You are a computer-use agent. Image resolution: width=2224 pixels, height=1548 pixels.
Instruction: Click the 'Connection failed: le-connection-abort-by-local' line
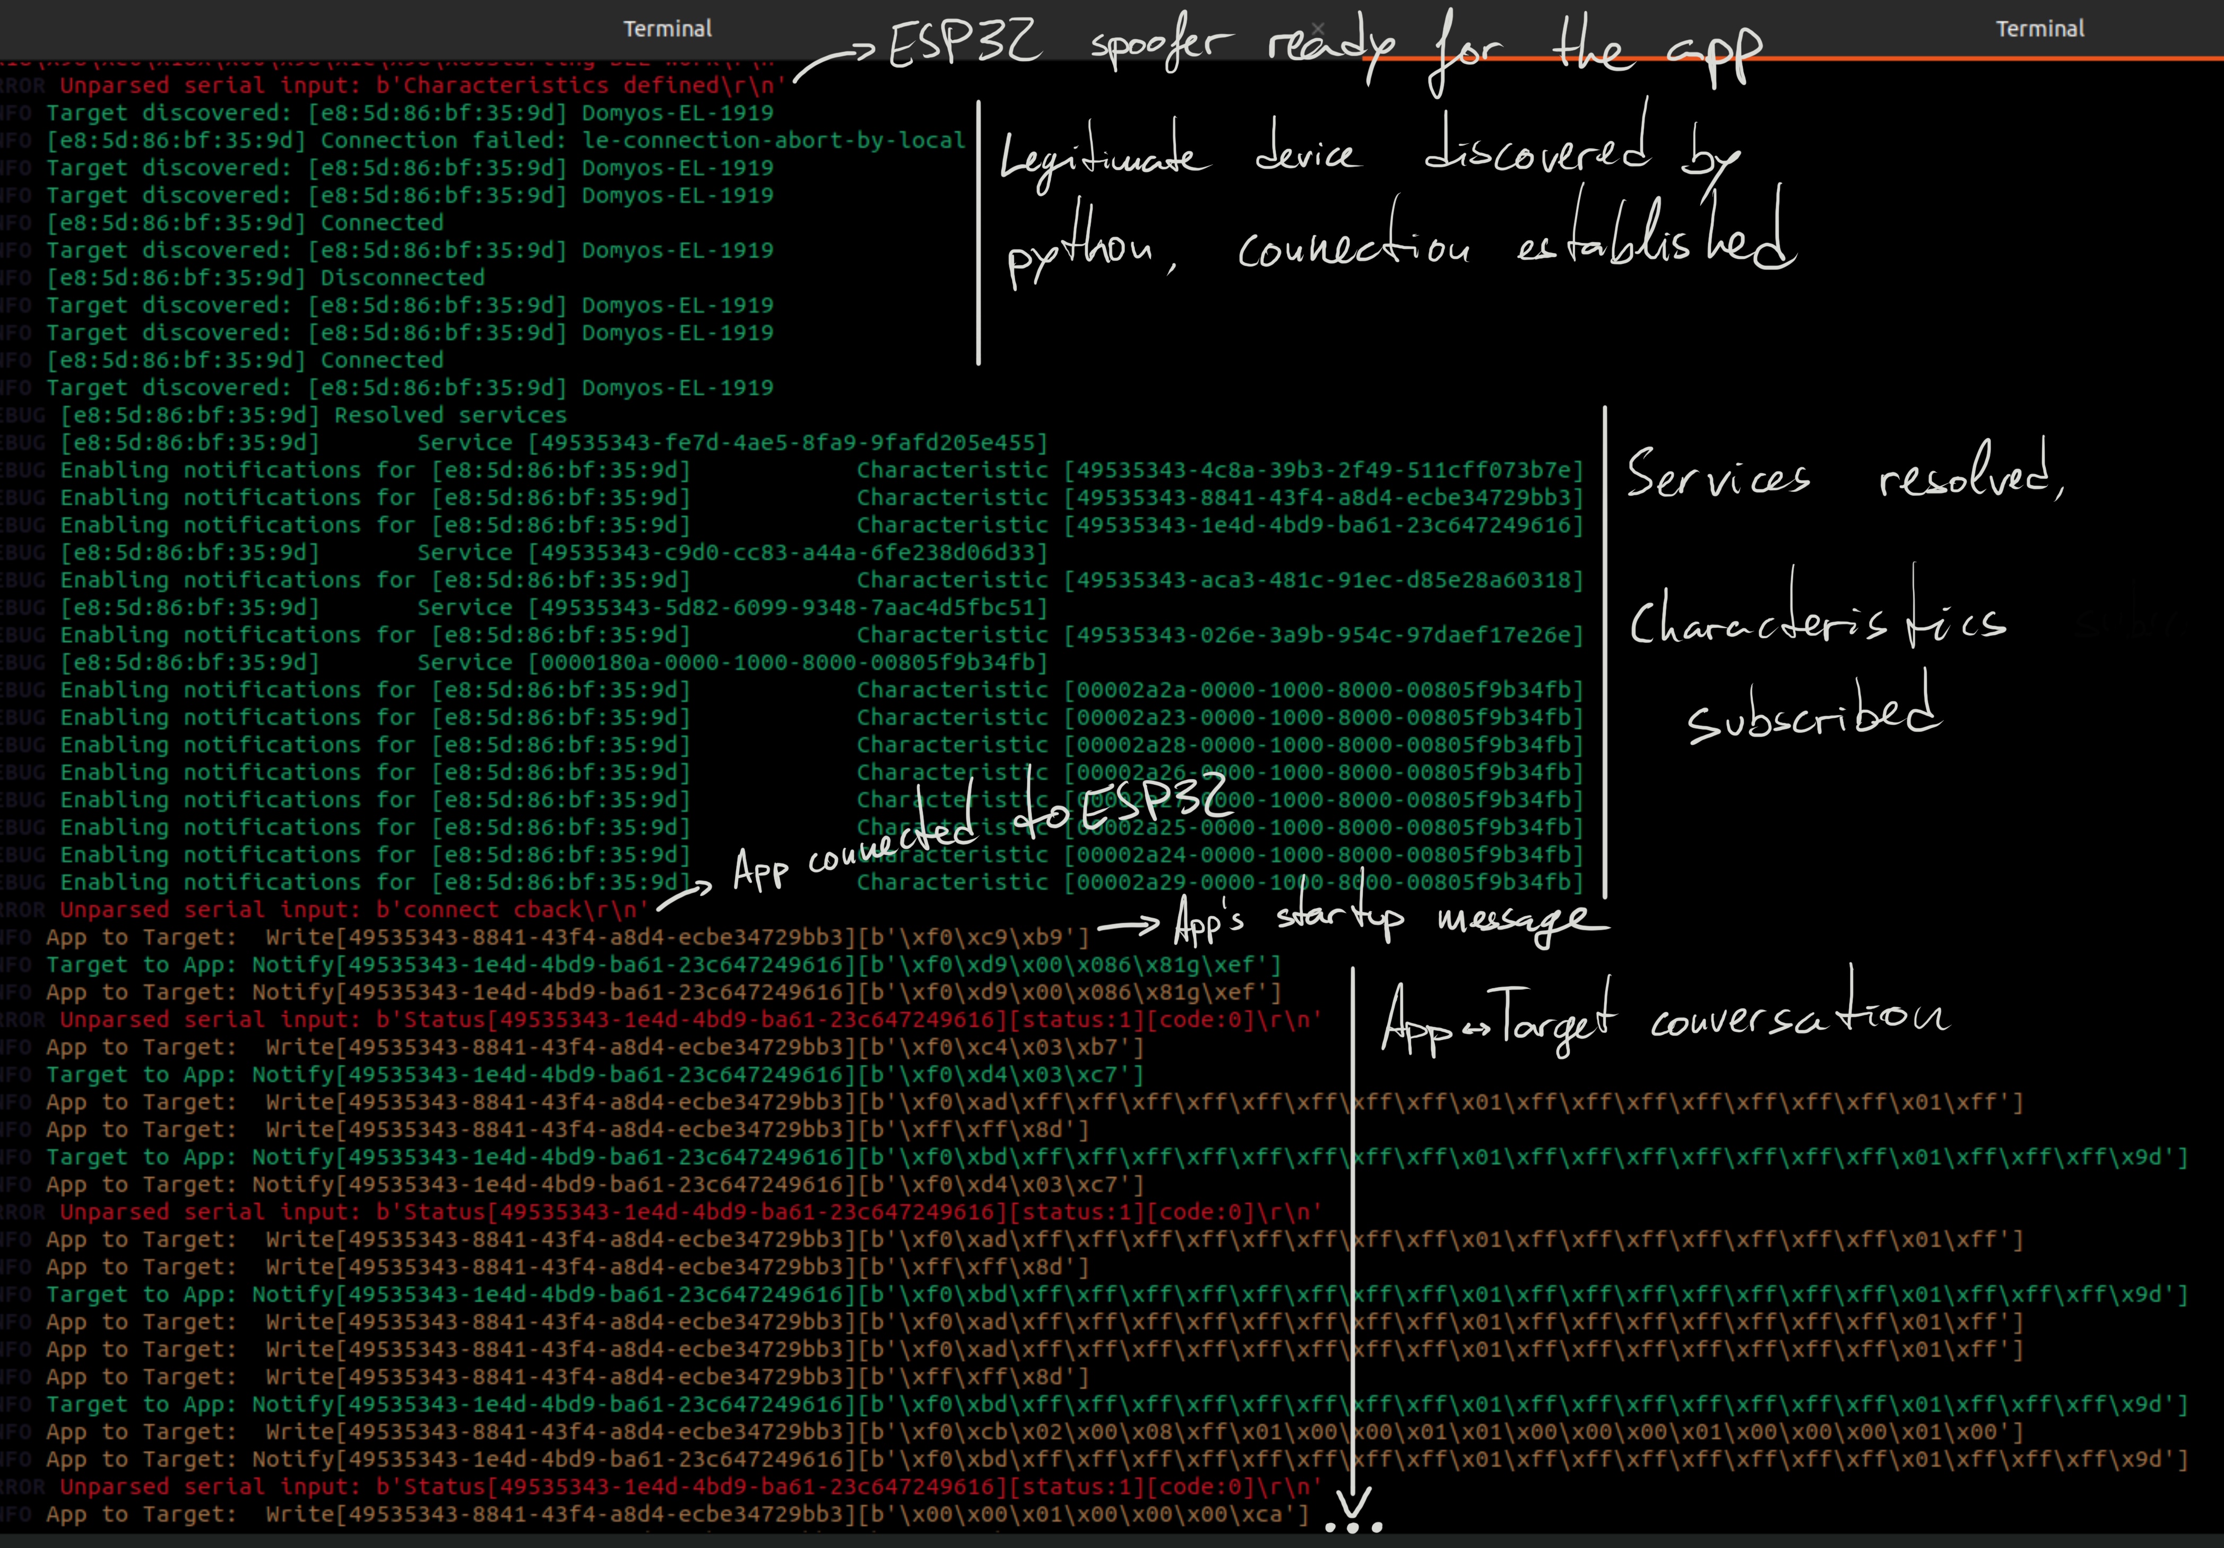482,141
